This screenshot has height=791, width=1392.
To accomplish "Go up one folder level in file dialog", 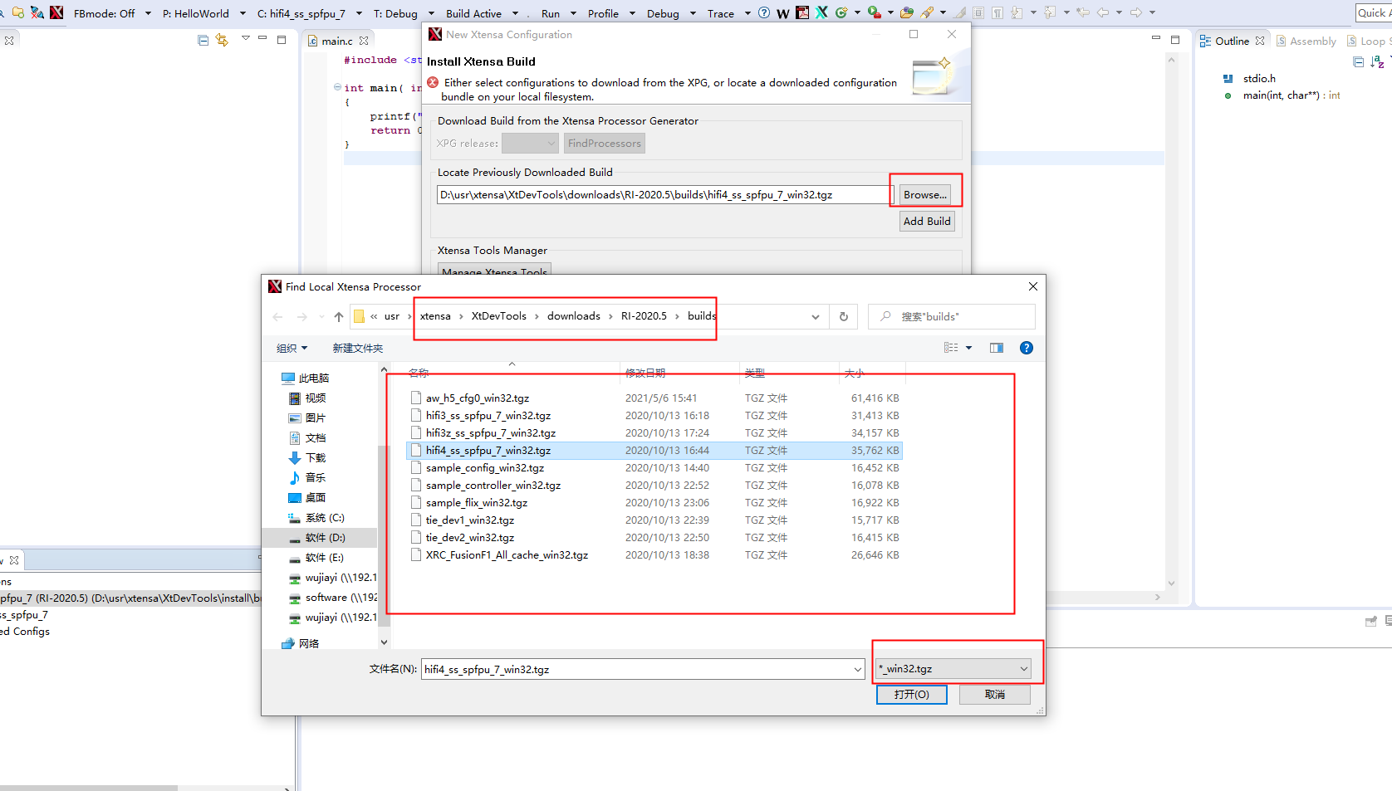I will point(339,316).
